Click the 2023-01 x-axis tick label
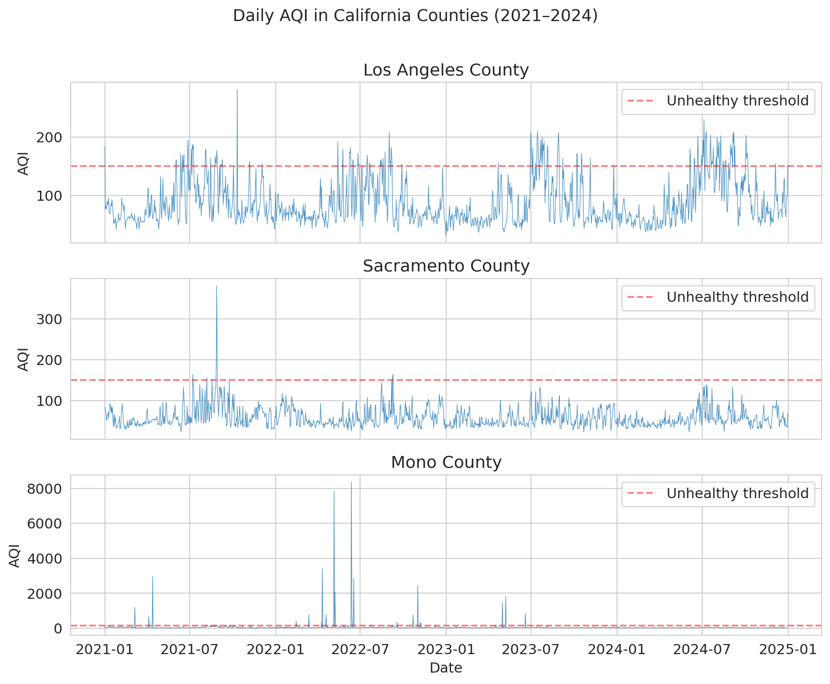The height and width of the screenshot is (684, 830). click(446, 650)
